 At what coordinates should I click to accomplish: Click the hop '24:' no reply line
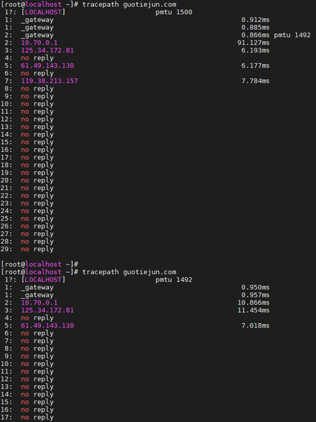click(x=27, y=211)
